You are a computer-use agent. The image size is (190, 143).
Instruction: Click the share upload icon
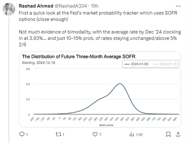coord(179,134)
